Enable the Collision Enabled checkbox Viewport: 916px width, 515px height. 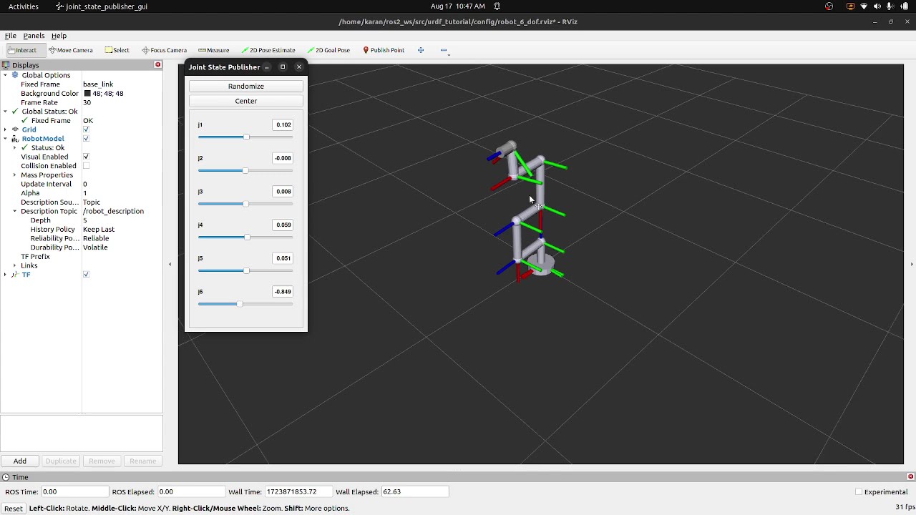86,166
